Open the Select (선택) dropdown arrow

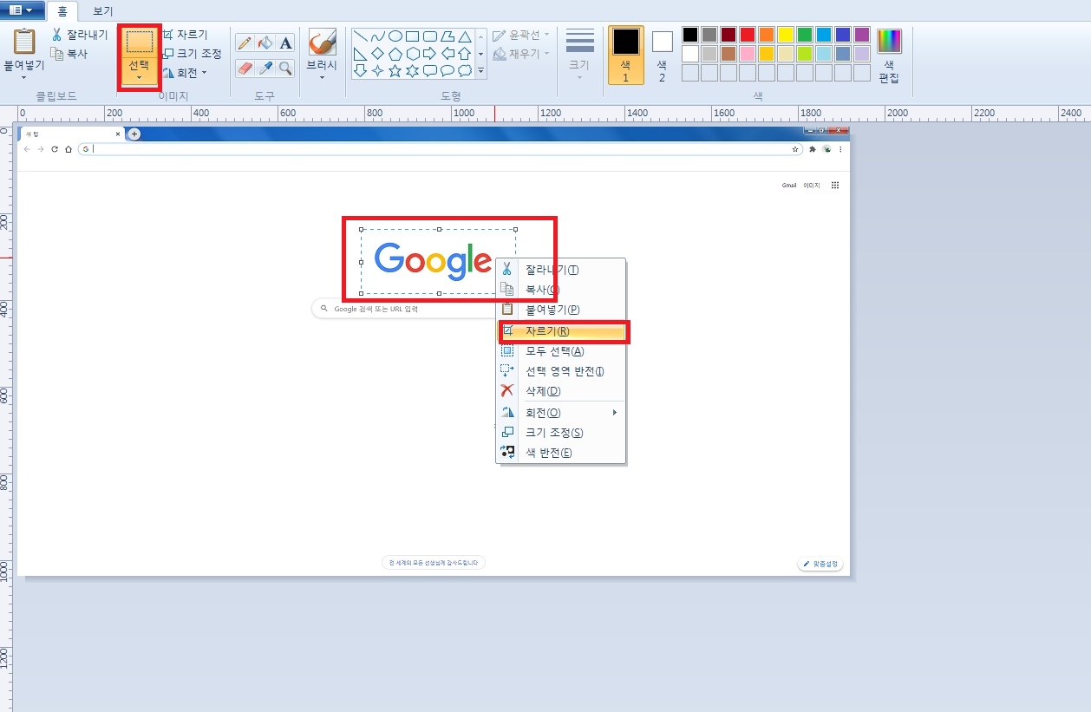point(139,78)
